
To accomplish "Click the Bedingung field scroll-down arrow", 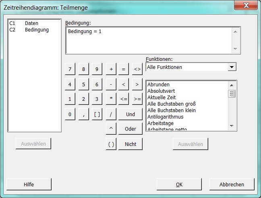I will pyautogui.click(x=235, y=49).
